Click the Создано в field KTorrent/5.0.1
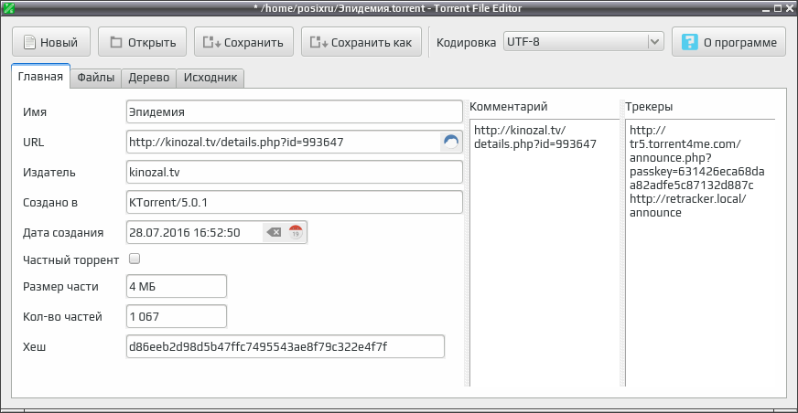 [x=294, y=202]
